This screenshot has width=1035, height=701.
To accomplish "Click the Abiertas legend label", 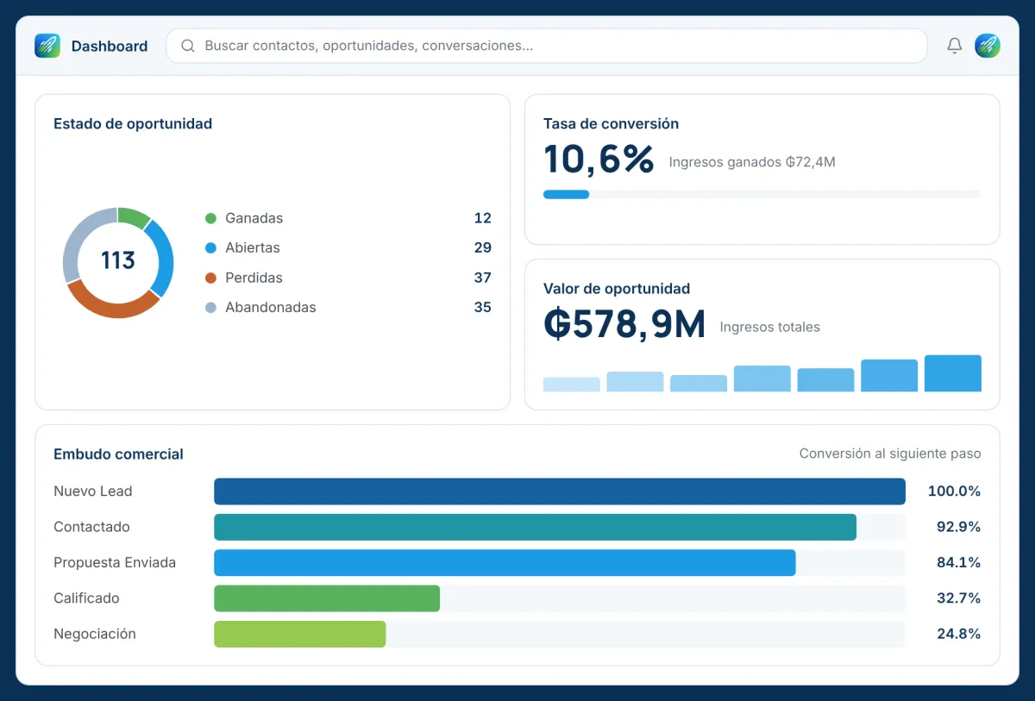I will pyautogui.click(x=253, y=247).
